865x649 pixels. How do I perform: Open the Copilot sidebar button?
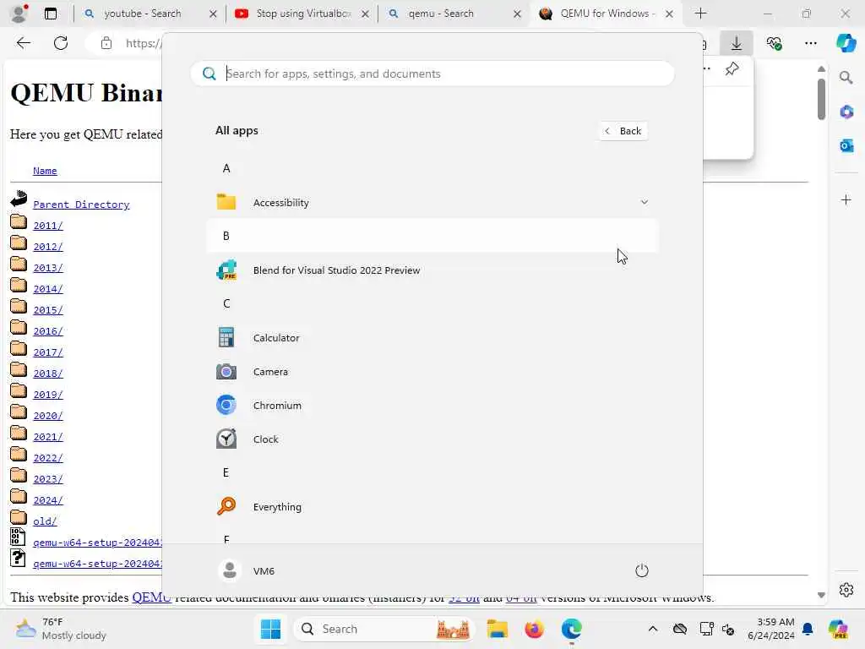point(846,43)
